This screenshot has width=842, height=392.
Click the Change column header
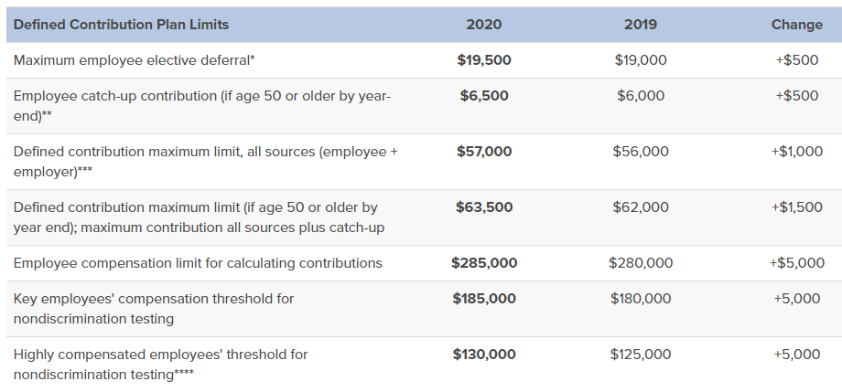point(796,25)
